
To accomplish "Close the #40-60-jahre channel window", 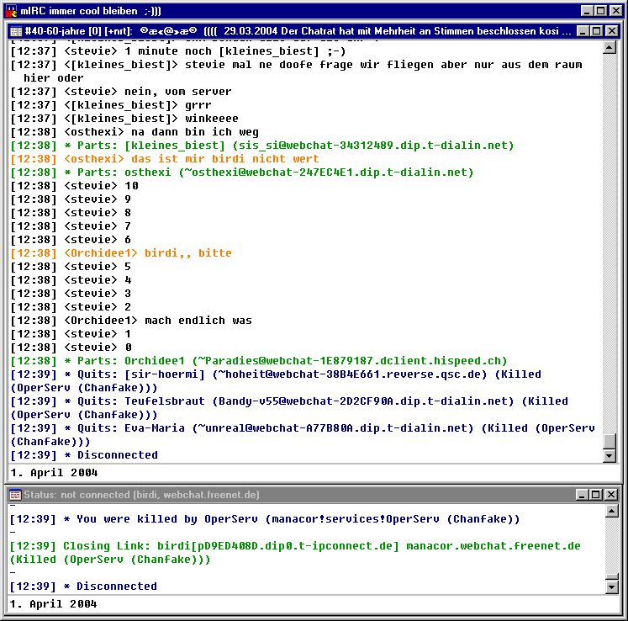I will coord(610,30).
